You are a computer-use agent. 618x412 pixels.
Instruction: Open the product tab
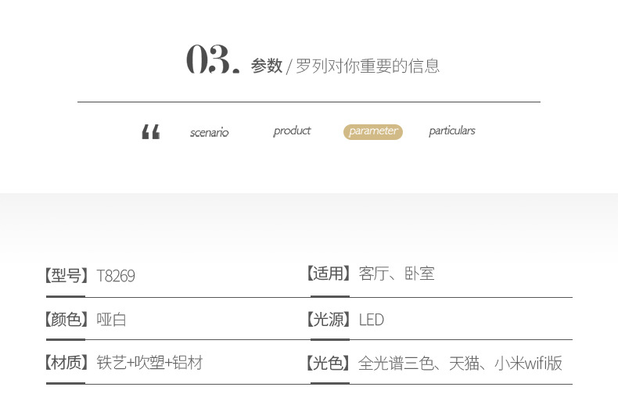point(292,131)
